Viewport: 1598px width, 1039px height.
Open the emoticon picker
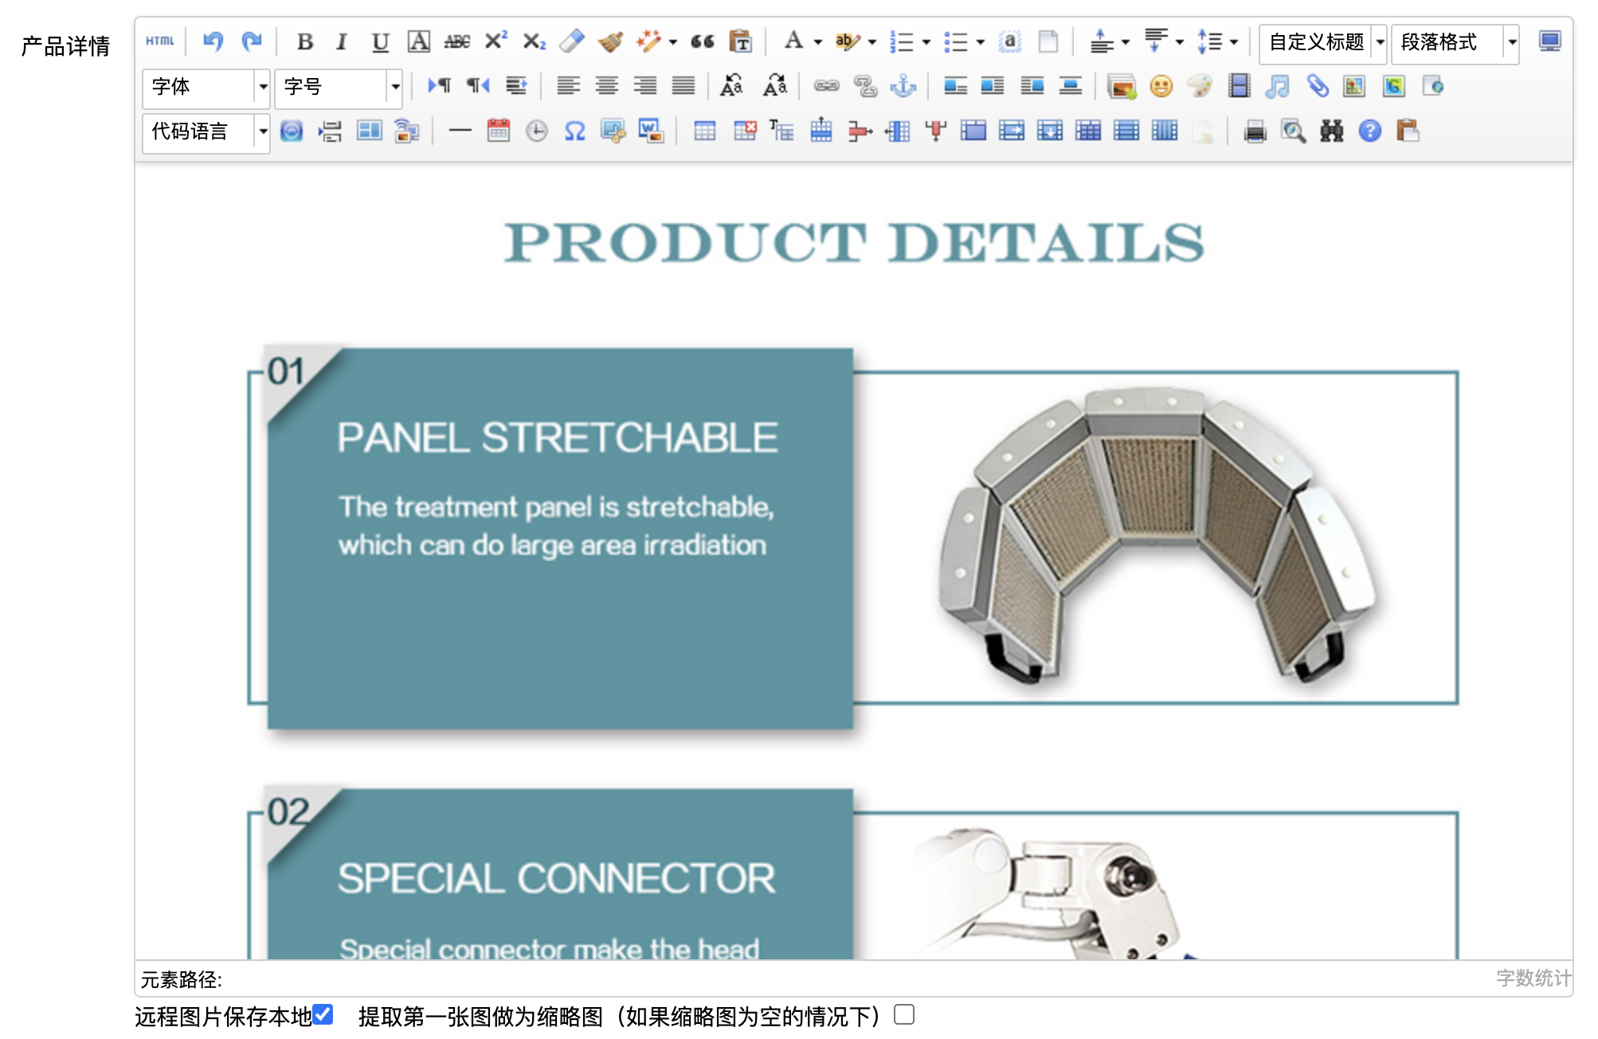click(1161, 85)
